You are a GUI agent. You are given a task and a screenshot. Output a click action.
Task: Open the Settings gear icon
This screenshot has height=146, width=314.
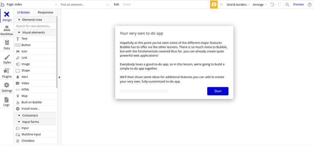(7, 85)
